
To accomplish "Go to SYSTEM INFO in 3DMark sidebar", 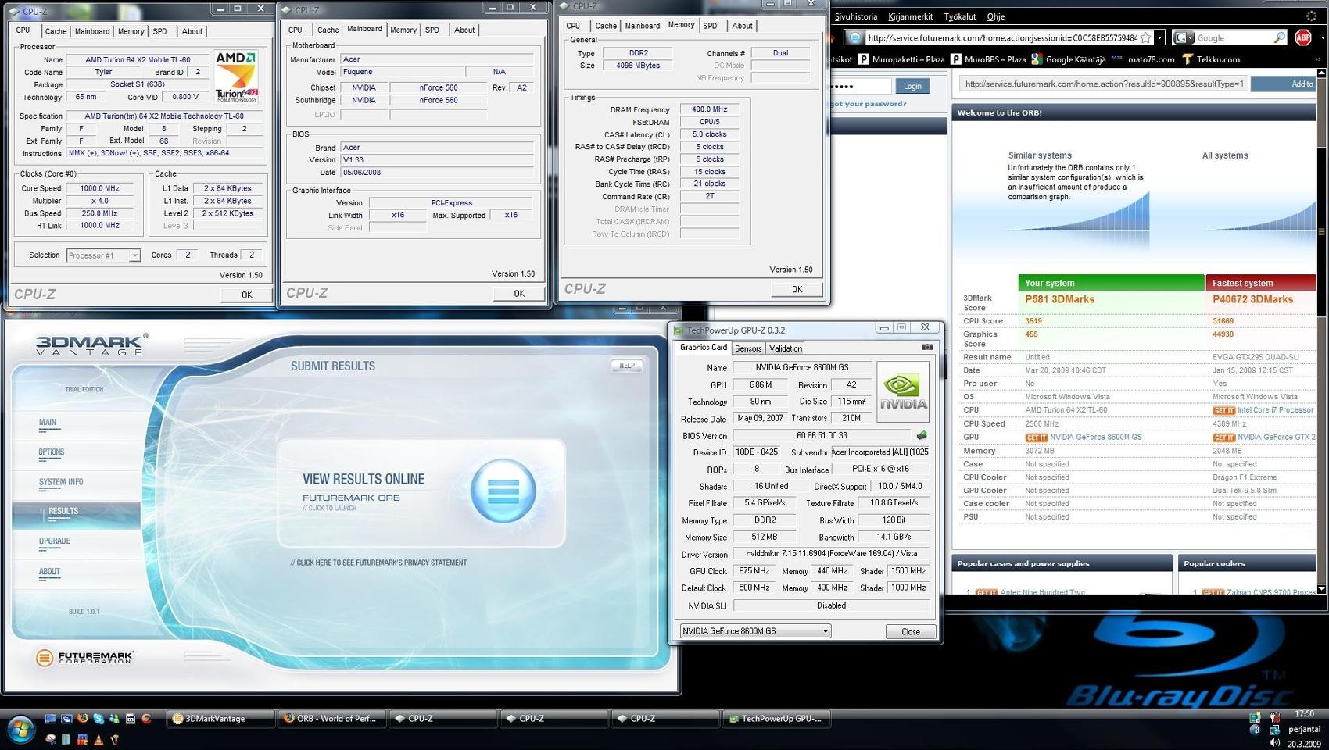I will [61, 482].
